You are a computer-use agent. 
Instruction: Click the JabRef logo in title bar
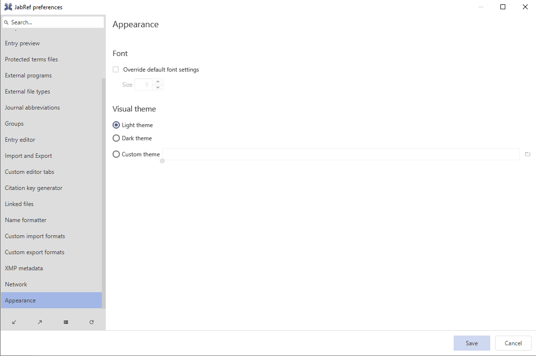(8, 7)
